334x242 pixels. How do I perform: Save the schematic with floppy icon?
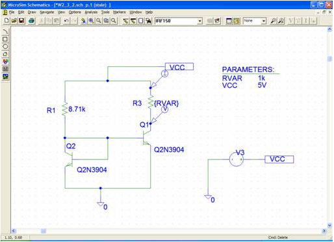click(x=21, y=21)
